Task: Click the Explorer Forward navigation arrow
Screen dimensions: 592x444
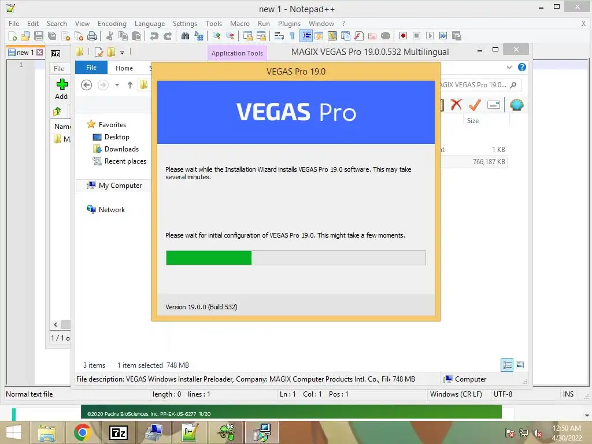Action: (x=103, y=85)
